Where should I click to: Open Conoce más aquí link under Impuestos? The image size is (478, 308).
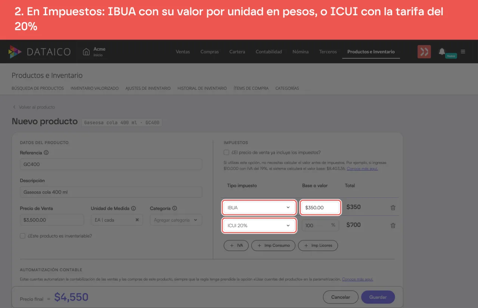[x=362, y=169]
